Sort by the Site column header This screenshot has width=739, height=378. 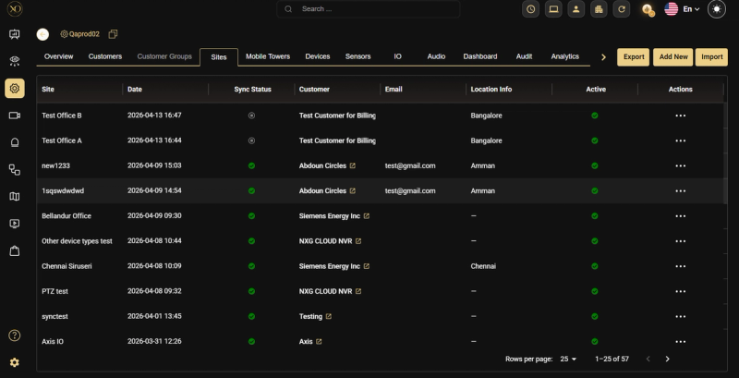[48, 89]
